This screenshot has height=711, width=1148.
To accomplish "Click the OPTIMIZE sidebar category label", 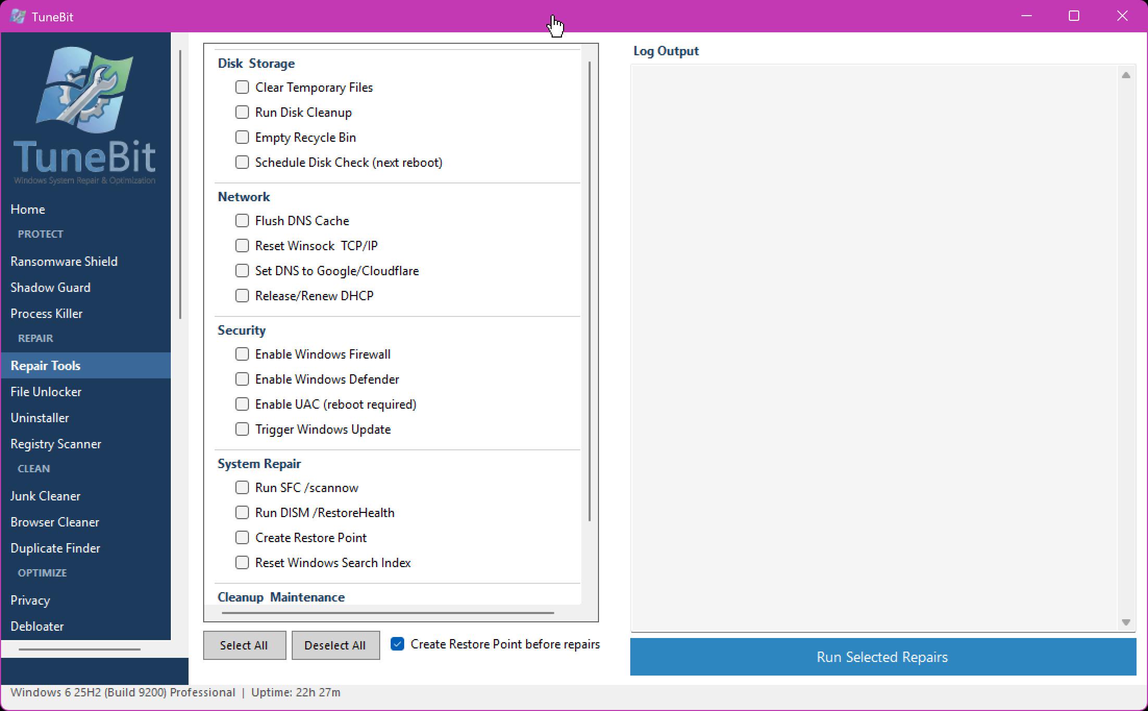I will tap(42, 573).
